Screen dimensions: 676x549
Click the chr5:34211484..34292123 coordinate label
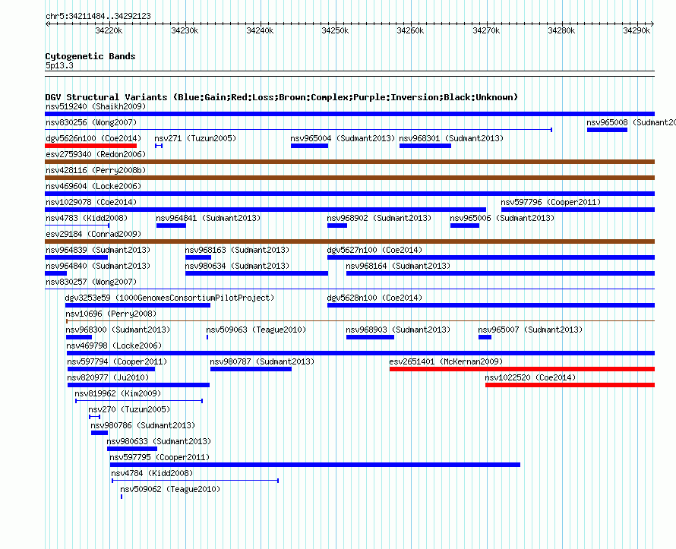tap(98, 16)
